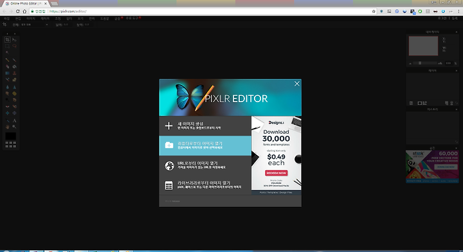The image size is (463, 252).
Task: Select the Gradient tool
Action: pyautogui.click(x=7, y=73)
